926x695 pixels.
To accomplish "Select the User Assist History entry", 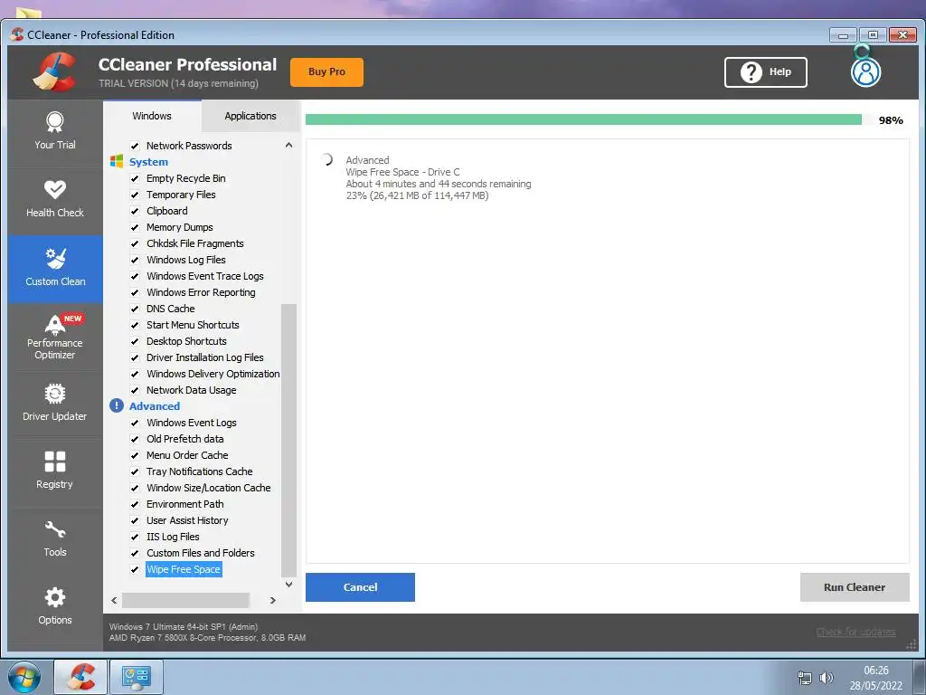I will pyautogui.click(x=187, y=520).
